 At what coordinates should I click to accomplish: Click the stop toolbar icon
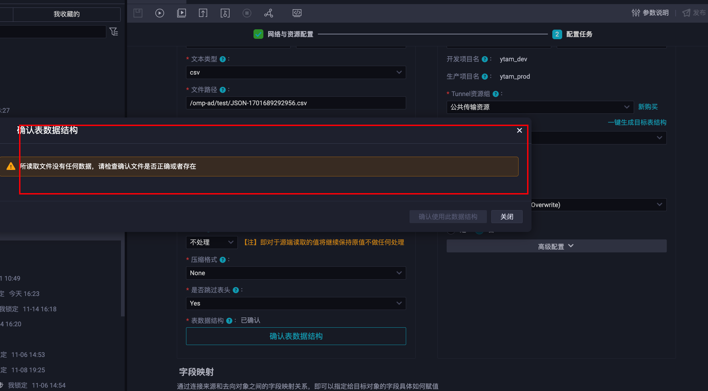247,13
